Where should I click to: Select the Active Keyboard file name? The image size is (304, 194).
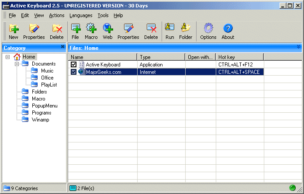point(103,64)
